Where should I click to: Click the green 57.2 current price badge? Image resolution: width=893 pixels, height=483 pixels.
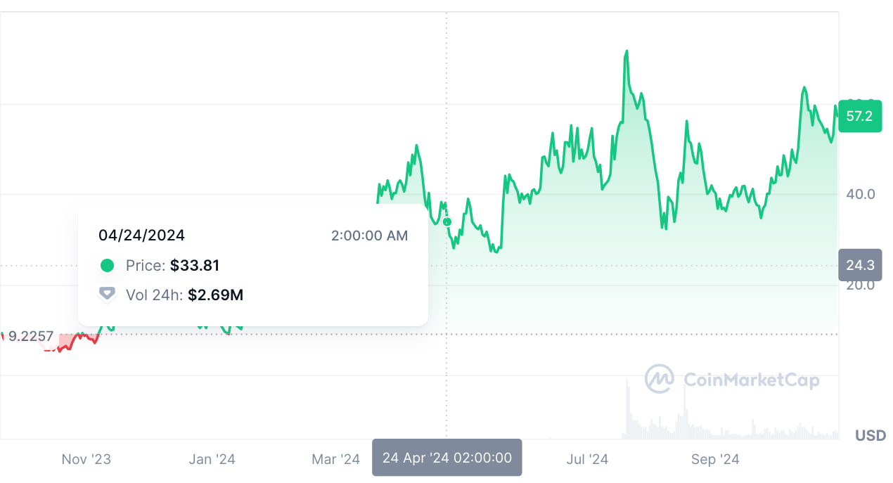(x=859, y=116)
